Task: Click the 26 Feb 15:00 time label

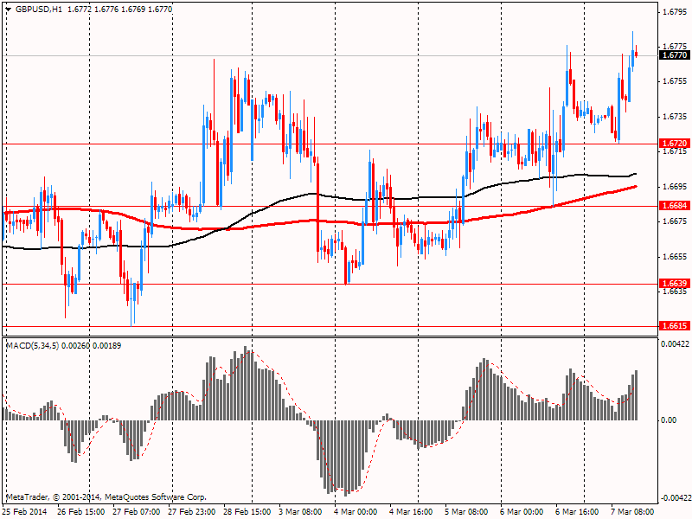Action: pyautogui.click(x=81, y=511)
